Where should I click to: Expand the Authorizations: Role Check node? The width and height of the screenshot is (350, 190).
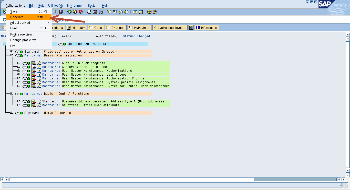coord(19,67)
